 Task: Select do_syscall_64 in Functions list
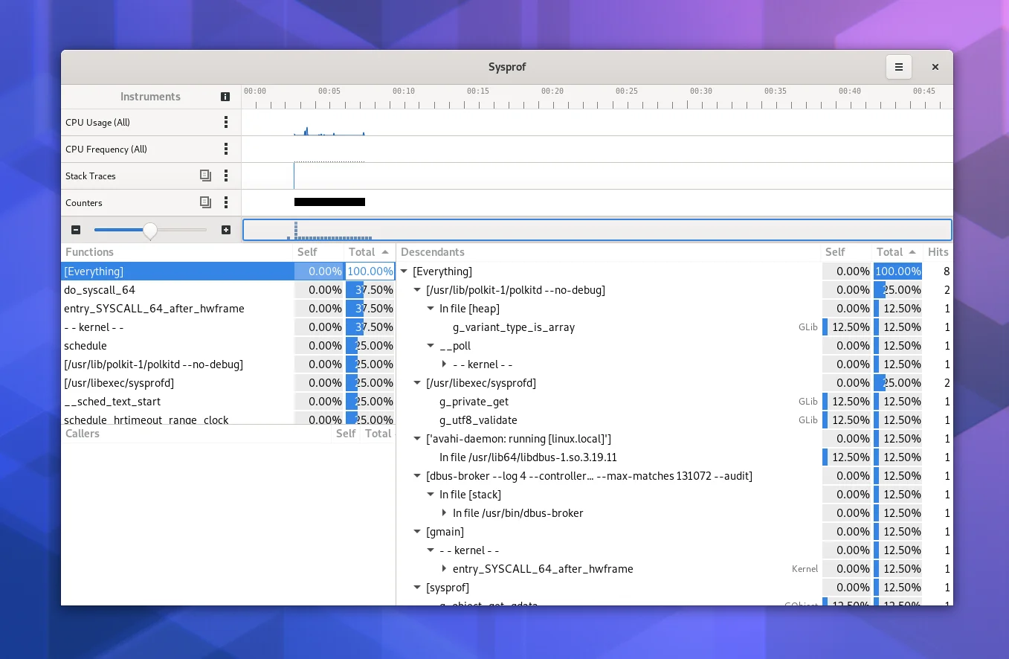100,290
